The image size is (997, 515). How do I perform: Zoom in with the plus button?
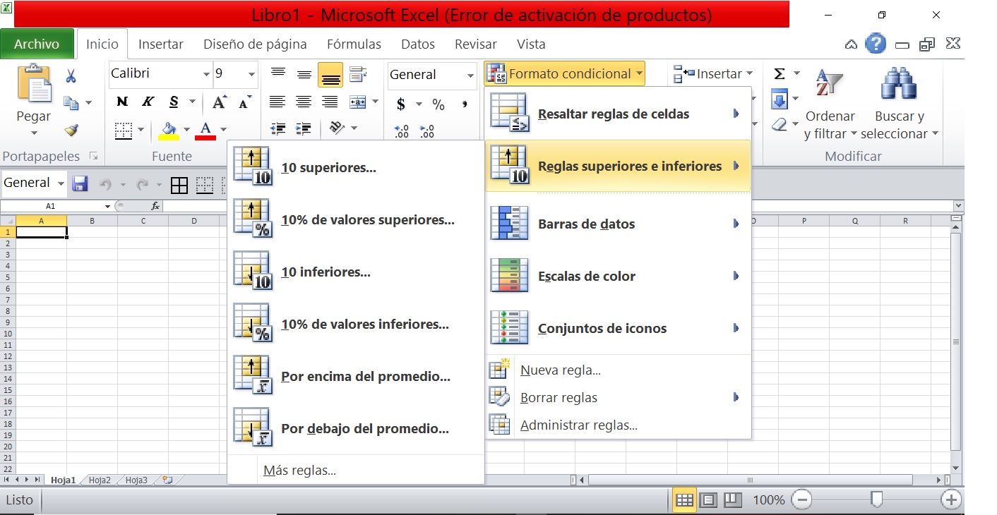(951, 499)
